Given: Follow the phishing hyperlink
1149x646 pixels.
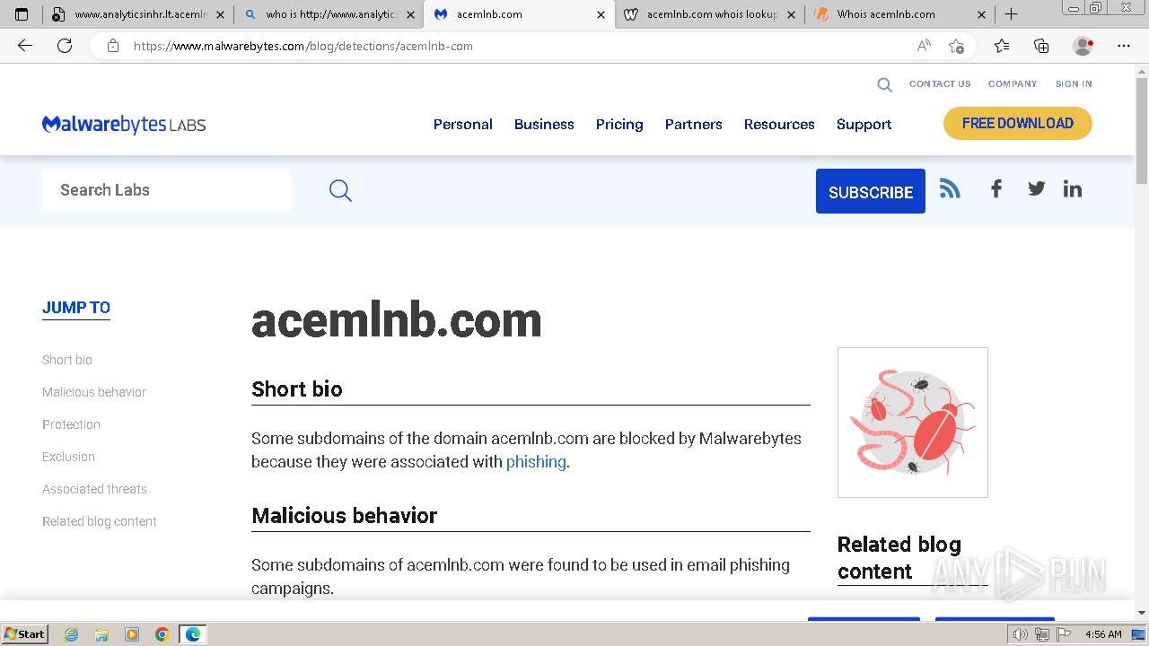Looking at the screenshot, I should click(x=536, y=462).
